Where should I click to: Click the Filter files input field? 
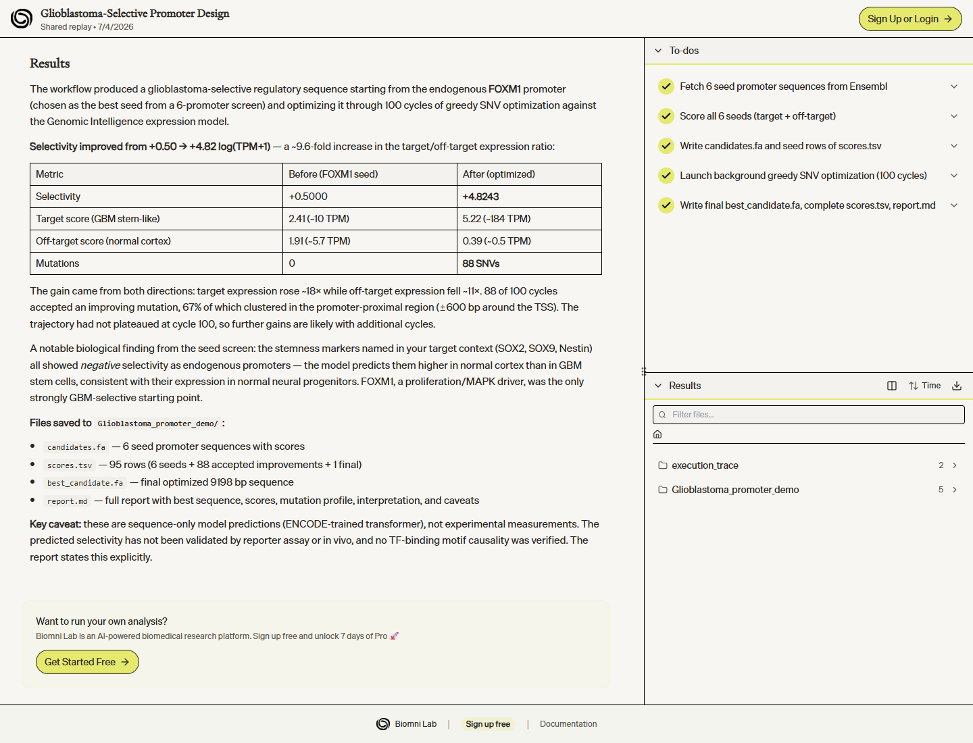point(809,415)
